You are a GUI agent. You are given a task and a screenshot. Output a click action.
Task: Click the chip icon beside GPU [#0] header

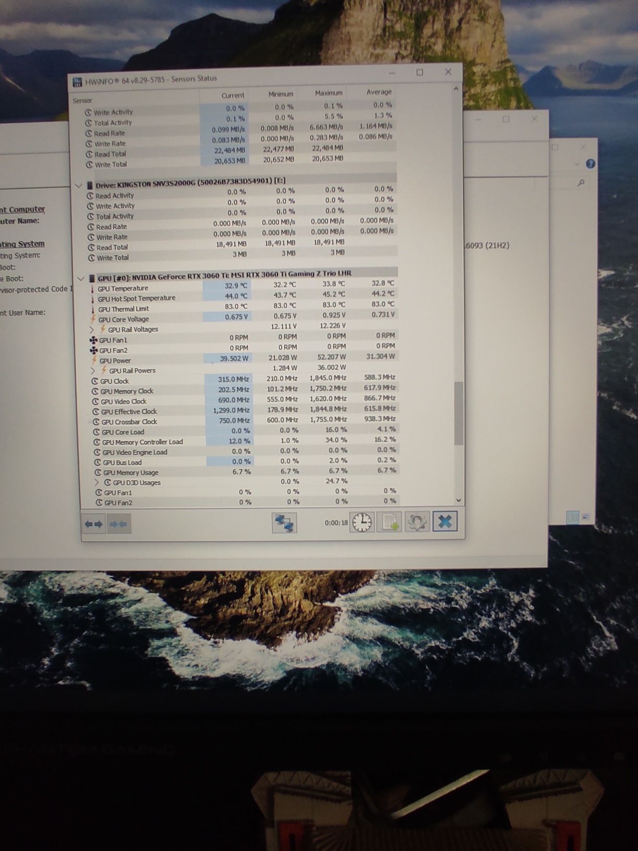coord(92,278)
